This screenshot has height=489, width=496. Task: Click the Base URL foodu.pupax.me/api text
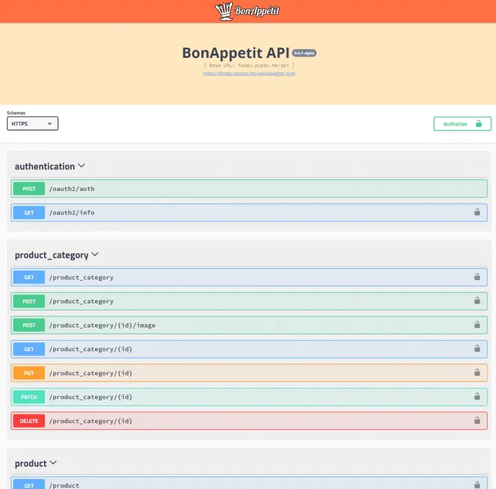[249, 66]
